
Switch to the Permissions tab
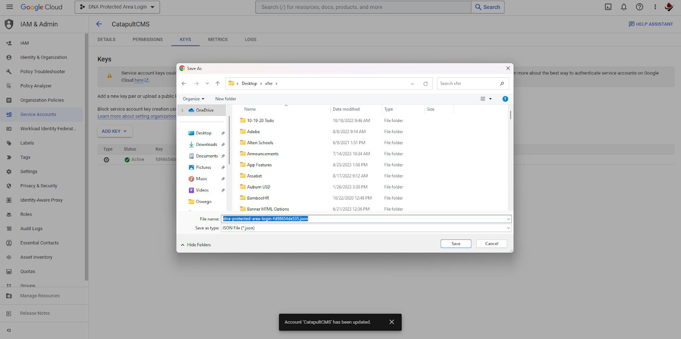point(148,40)
